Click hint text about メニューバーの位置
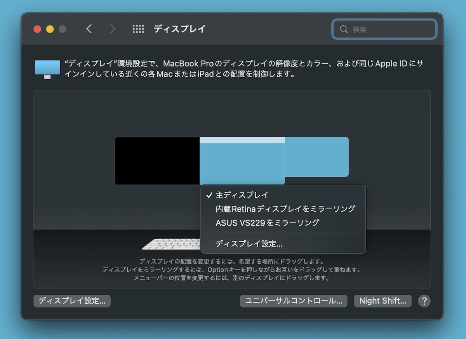 tap(232, 278)
